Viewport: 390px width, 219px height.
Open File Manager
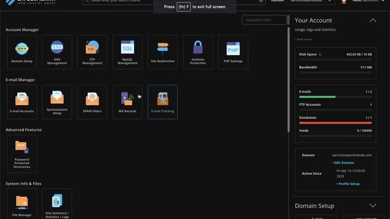[x=22, y=204]
